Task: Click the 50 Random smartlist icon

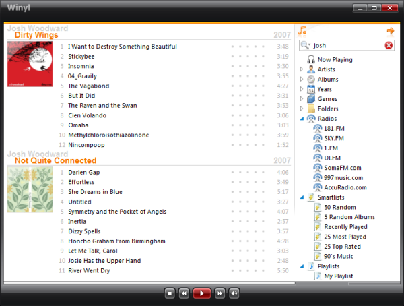Action: [x=318, y=207]
